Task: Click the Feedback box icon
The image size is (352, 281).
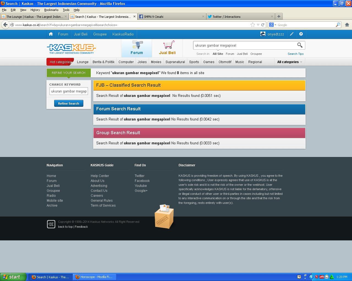Action: click(x=164, y=217)
